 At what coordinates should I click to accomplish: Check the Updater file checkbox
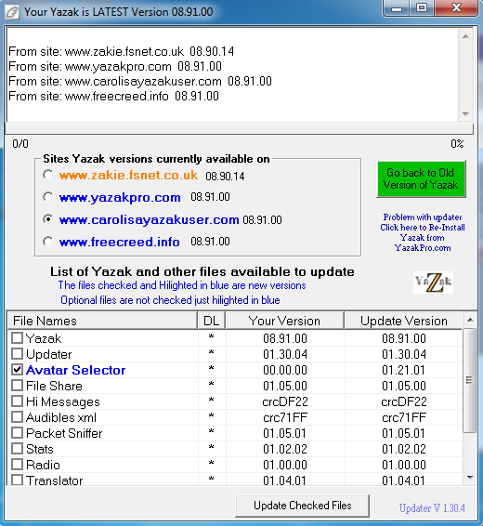click(x=17, y=353)
